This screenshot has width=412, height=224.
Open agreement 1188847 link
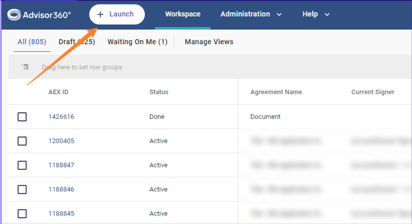[x=61, y=165]
